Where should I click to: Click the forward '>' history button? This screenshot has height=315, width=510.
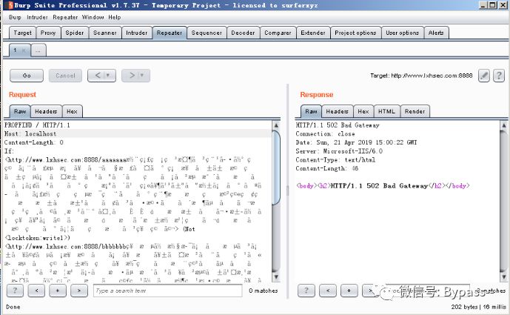coord(132,76)
